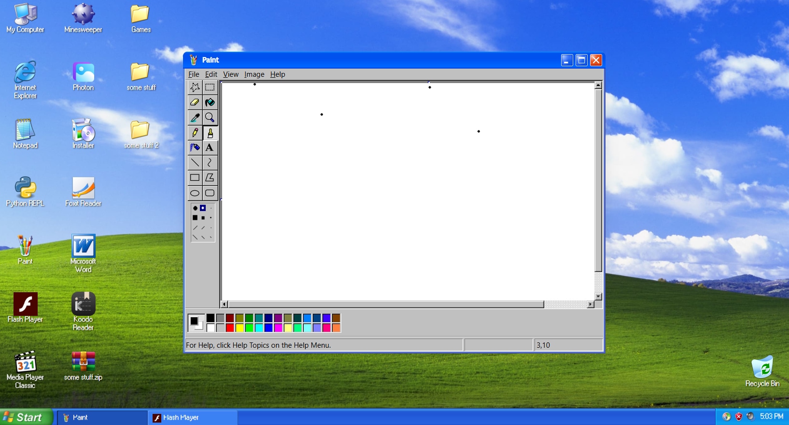Screen dimensions: 789x425
Task: Open the File menu
Action: [x=194, y=74]
